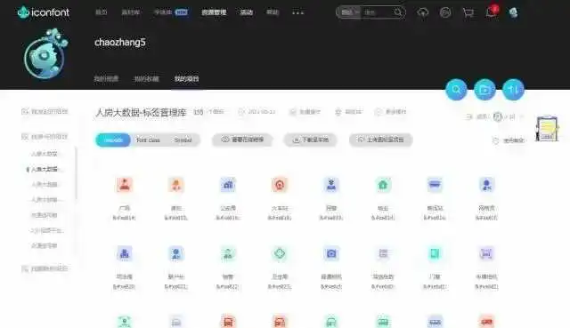This screenshot has width=570, height=328.
Task: Open the iconfont logo home link
Action: (44, 12)
